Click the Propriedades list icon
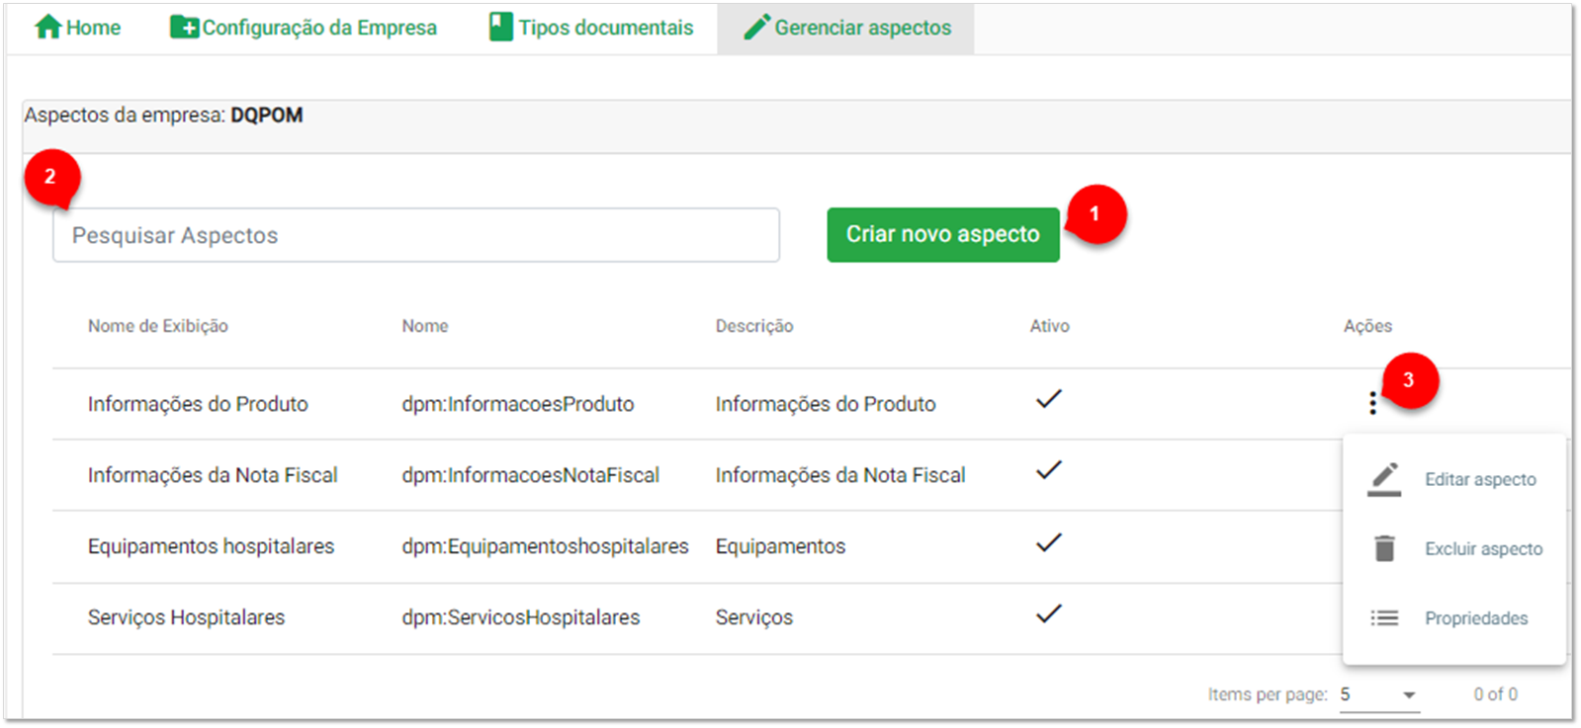Viewport: 1581px width, 728px height. click(1384, 618)
